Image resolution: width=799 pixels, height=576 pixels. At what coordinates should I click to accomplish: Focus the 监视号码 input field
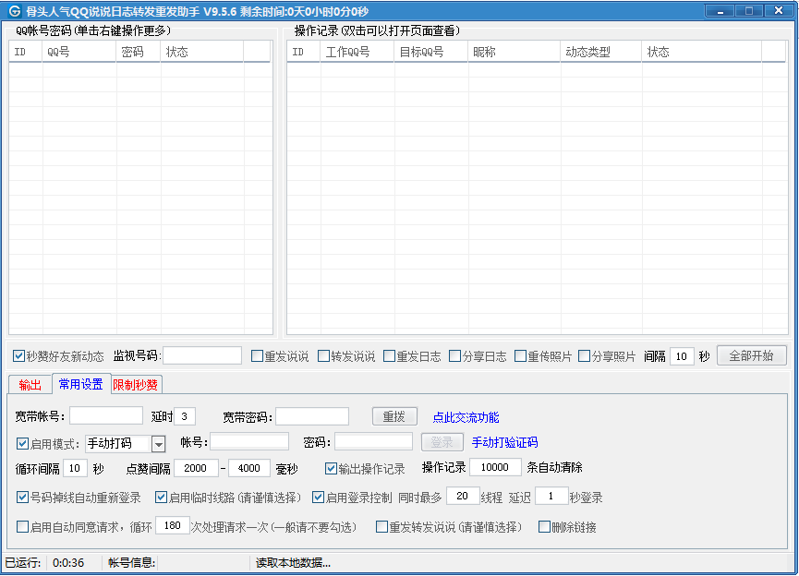click(202, 355)
